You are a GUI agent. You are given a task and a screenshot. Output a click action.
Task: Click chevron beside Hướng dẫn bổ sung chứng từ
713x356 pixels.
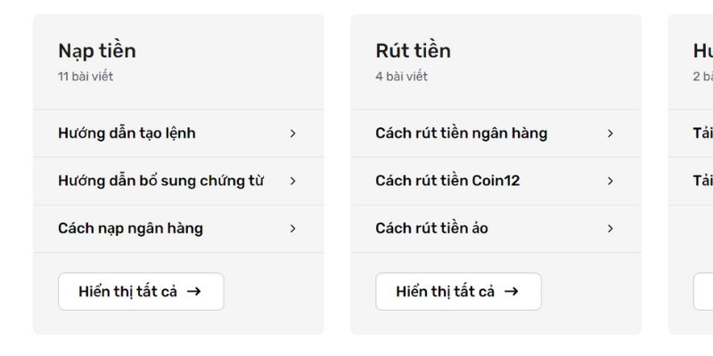click(x=292, y=181)
